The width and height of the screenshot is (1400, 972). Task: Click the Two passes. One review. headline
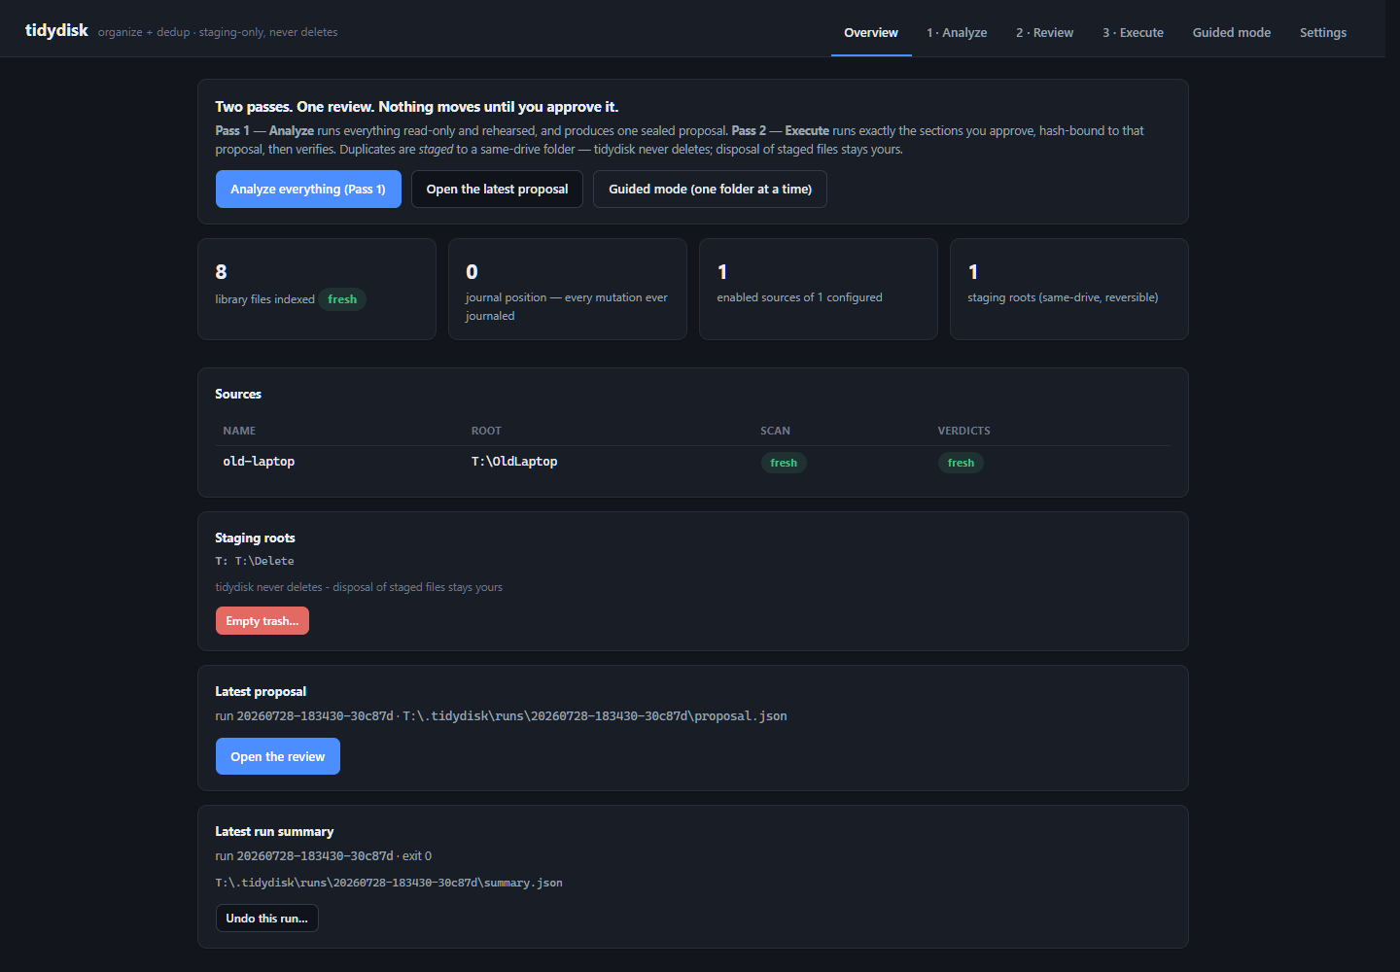point(417,107)
